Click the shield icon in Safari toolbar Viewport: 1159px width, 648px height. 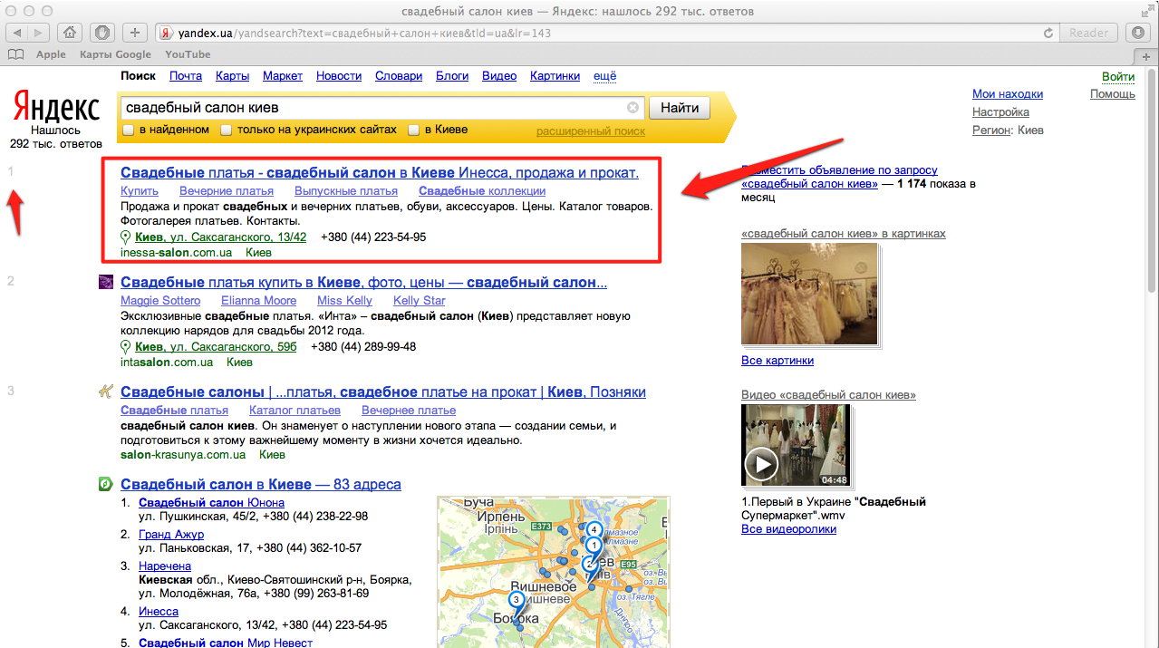click(x=101, y=33)
